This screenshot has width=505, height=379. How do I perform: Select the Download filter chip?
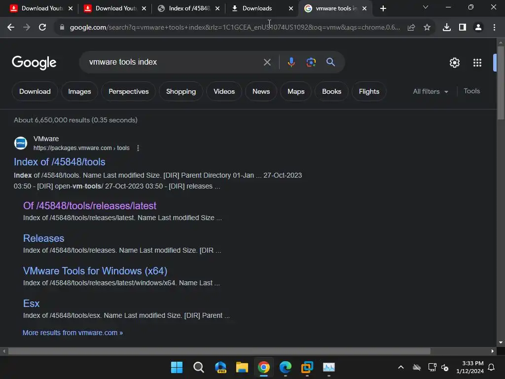[x=35, y=91]
